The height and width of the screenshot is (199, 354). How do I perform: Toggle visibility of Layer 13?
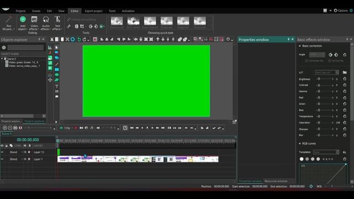click(x=2, y=152)
